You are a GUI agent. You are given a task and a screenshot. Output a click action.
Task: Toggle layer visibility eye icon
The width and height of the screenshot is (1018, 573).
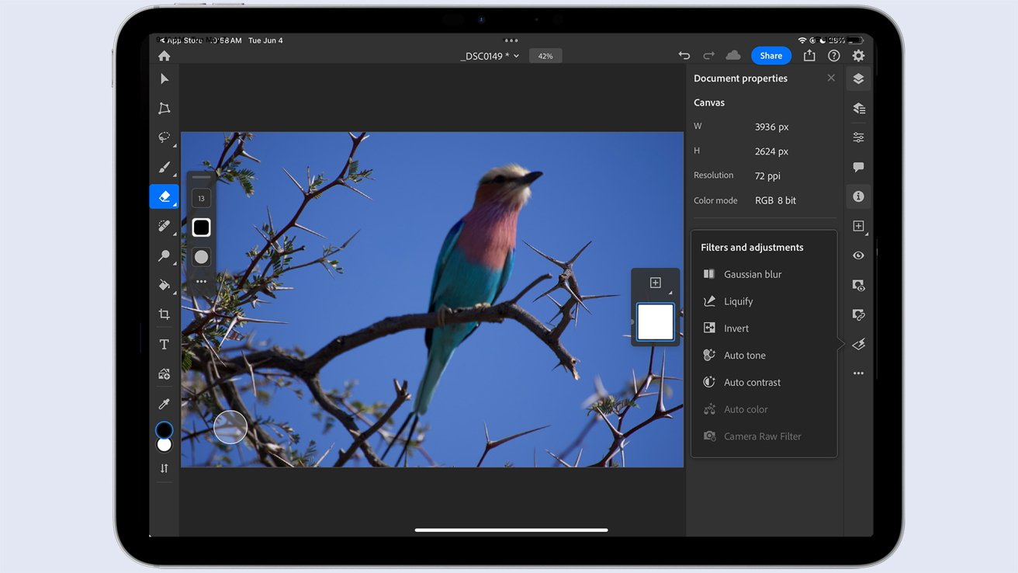[858, 255]
